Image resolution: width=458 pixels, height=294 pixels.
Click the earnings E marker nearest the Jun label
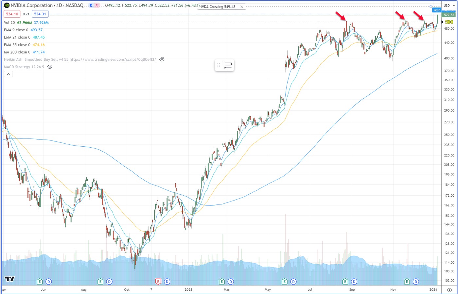tap(40, 281)
